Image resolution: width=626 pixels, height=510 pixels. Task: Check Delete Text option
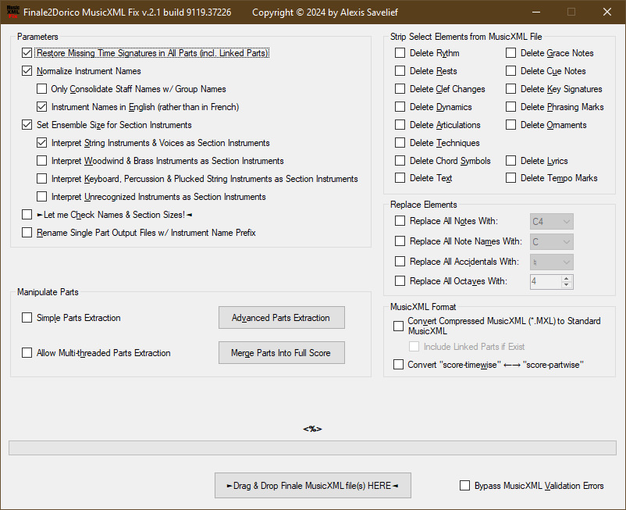tap(400, 178)
